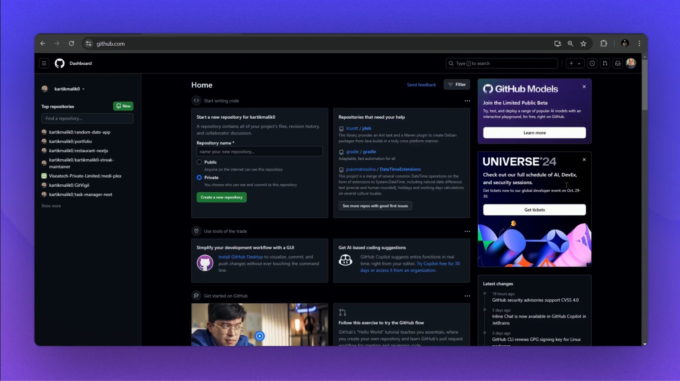
Task: Select the Private repository radio option
Action: coord(199,178)
